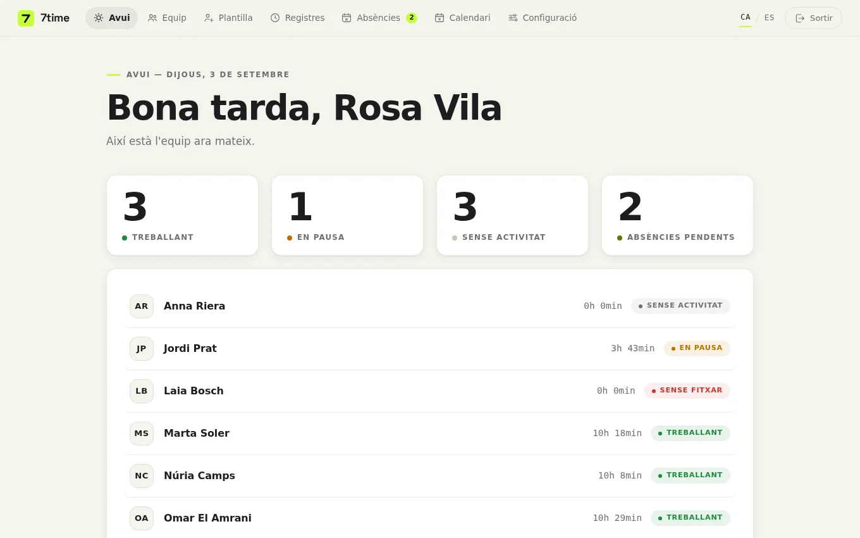The height and width of the screenshot is (538, 860).
Task: Open the Registres tab
Action: click(297, 18)
